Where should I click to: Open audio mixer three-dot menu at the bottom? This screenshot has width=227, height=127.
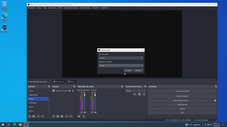click(x=84, y=116)
